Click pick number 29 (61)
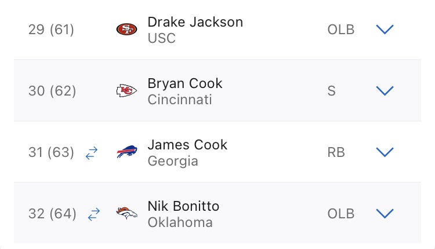 coord(51,30)
